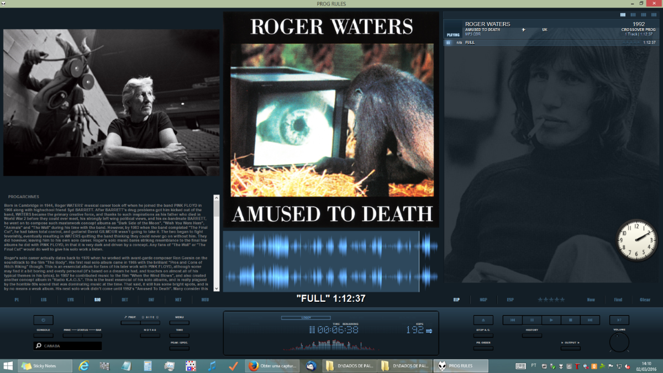Image resolution: width=663 pixels, height=373 pixels.
Task: Toggle the CONSOLE button
Action: click(x=43, y=335)
